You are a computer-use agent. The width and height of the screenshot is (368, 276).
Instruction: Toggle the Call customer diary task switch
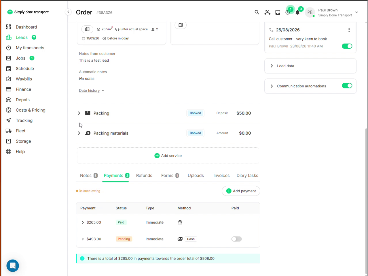coord(347,46)
